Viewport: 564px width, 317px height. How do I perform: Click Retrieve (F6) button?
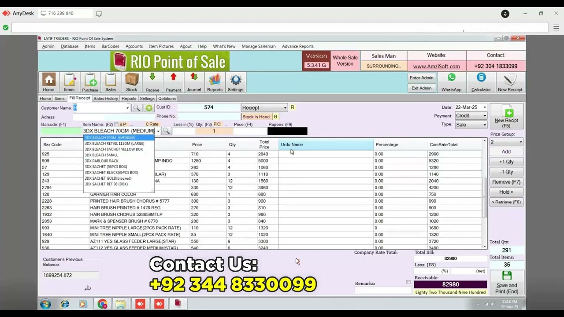click(x=506, y=202)
